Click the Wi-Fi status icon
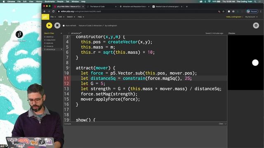 209,2
